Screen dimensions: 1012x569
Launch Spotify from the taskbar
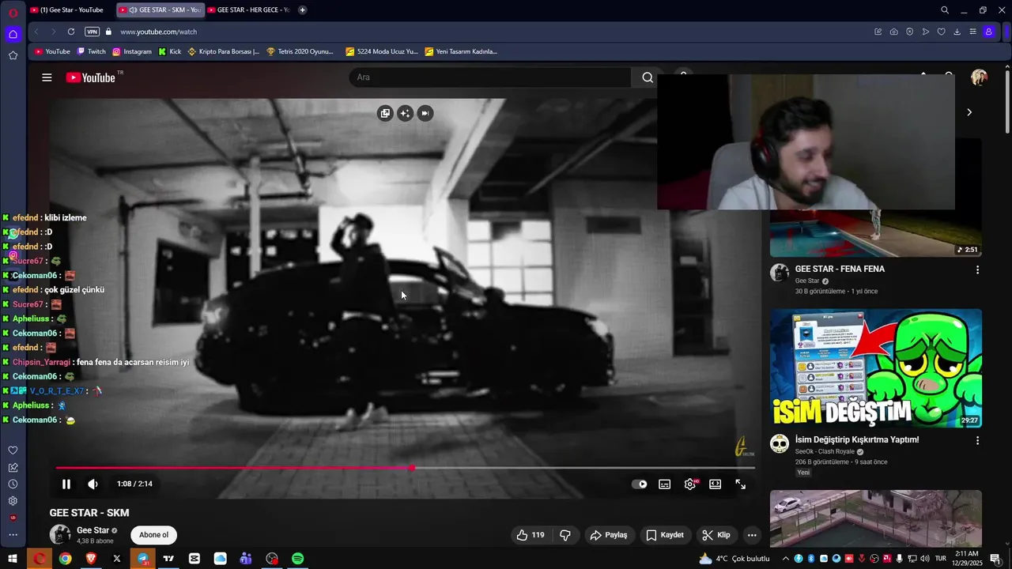pos(298,559)
